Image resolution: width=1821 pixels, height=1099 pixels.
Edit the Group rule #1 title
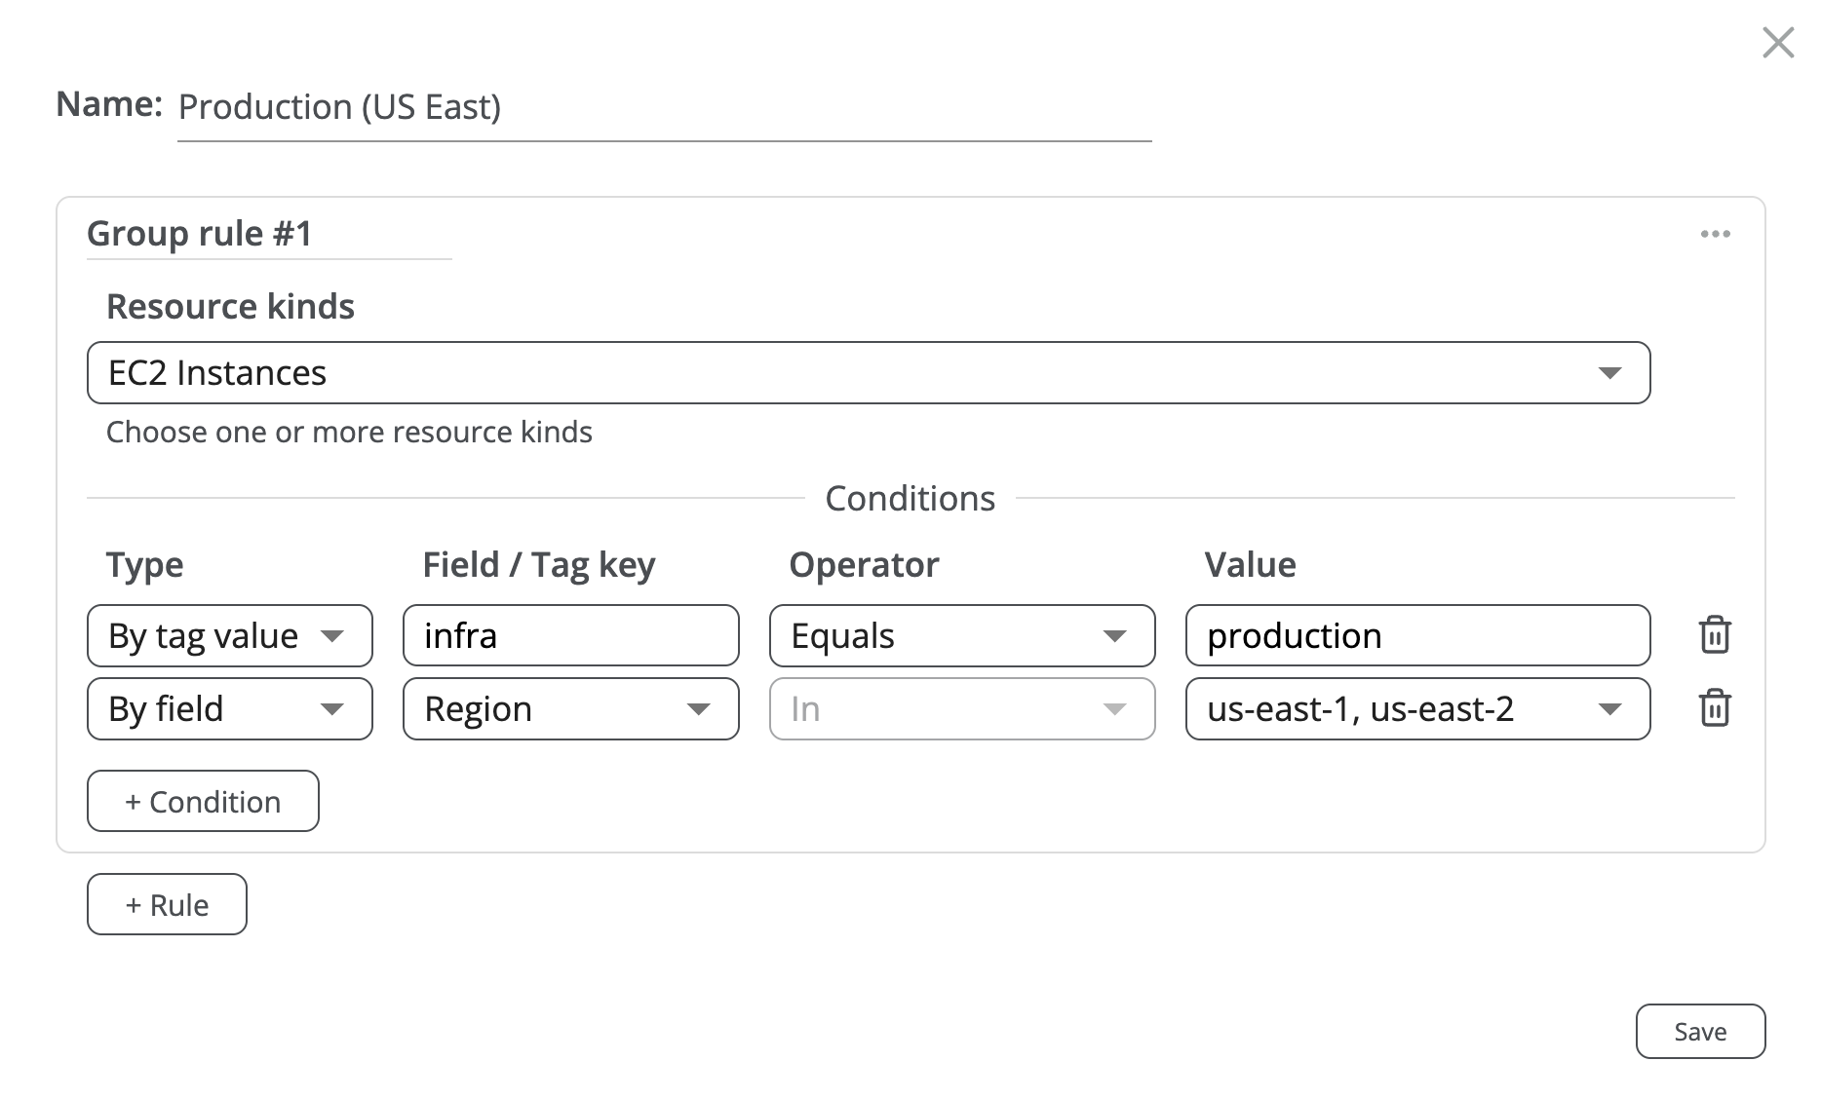click(268, 235)
